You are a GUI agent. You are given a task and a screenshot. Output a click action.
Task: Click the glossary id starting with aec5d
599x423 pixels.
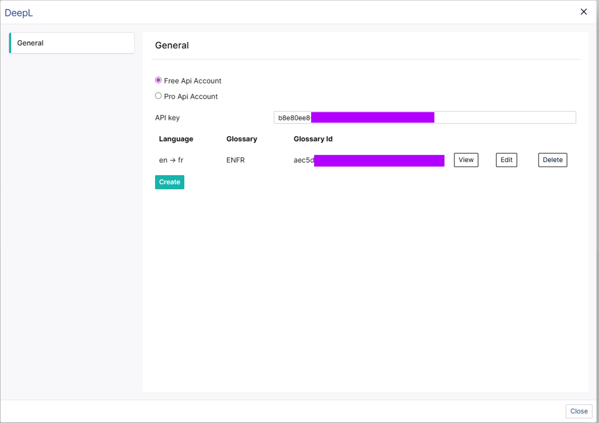tap(369, 160)
